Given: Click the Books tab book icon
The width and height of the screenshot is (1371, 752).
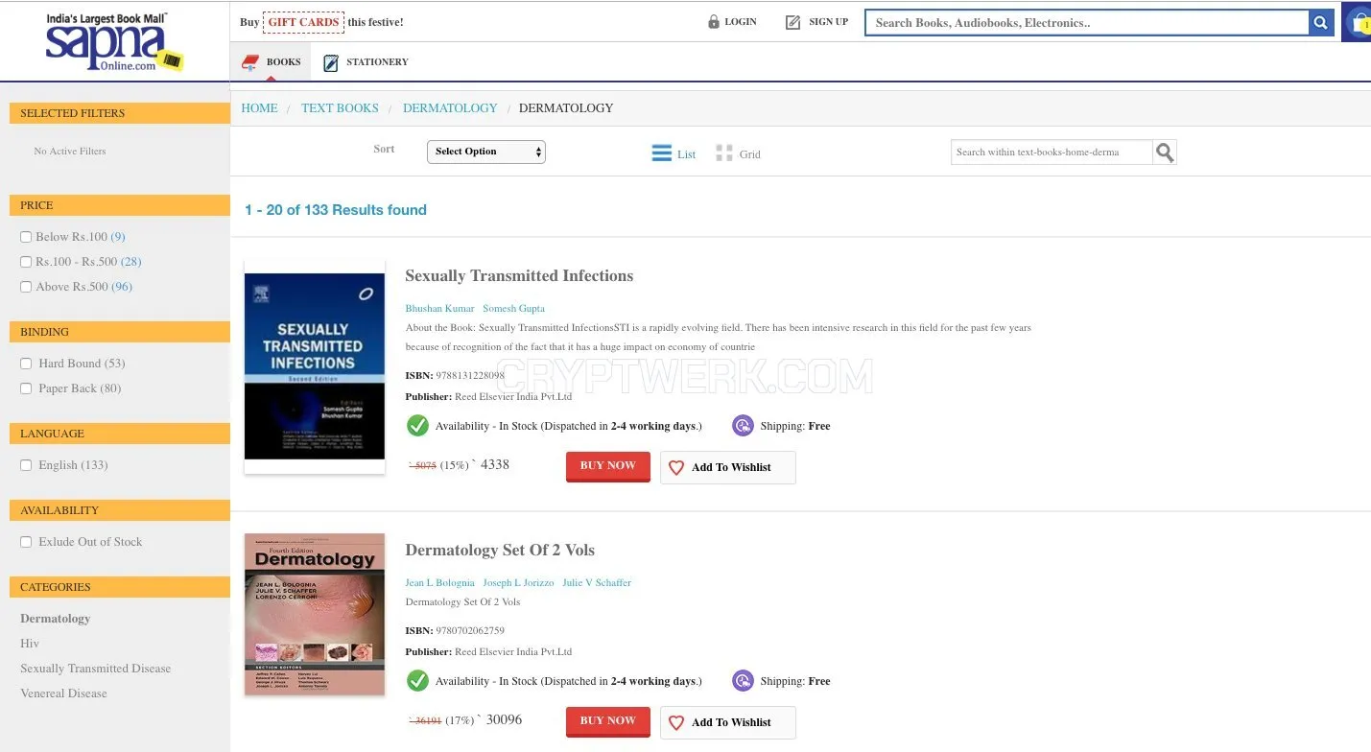Looking at the screenshot, I should (x=250, y=62).
